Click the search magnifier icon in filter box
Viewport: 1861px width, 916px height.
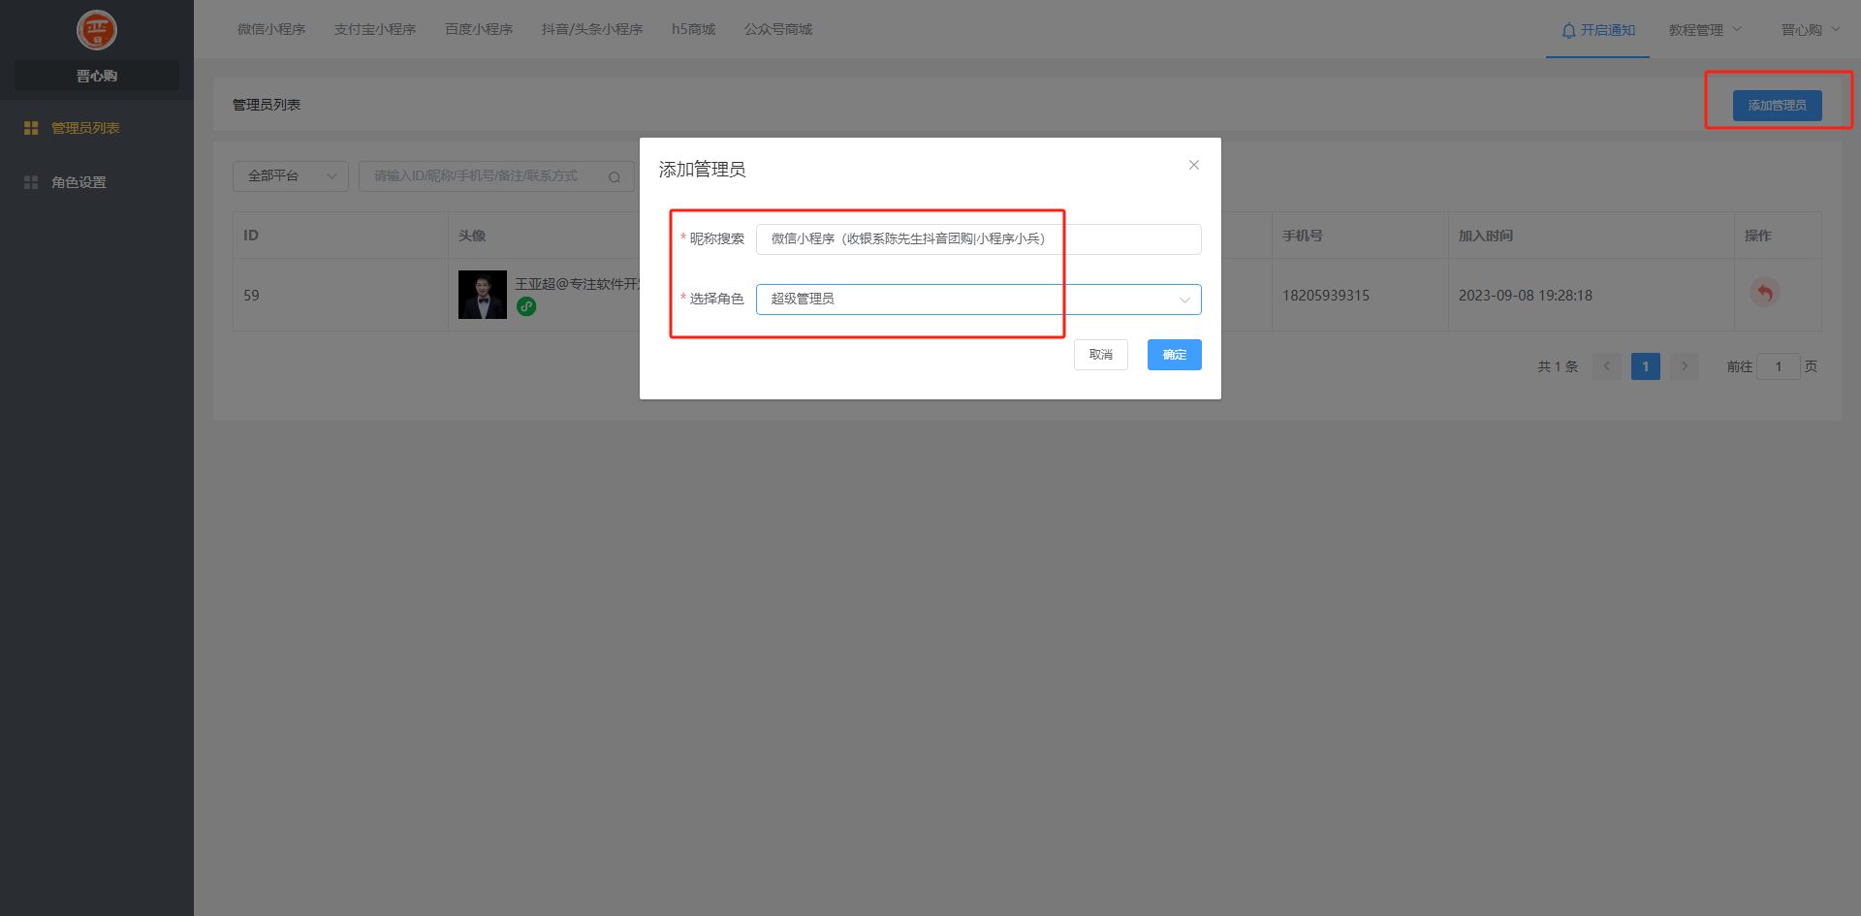tap(614, 177)
